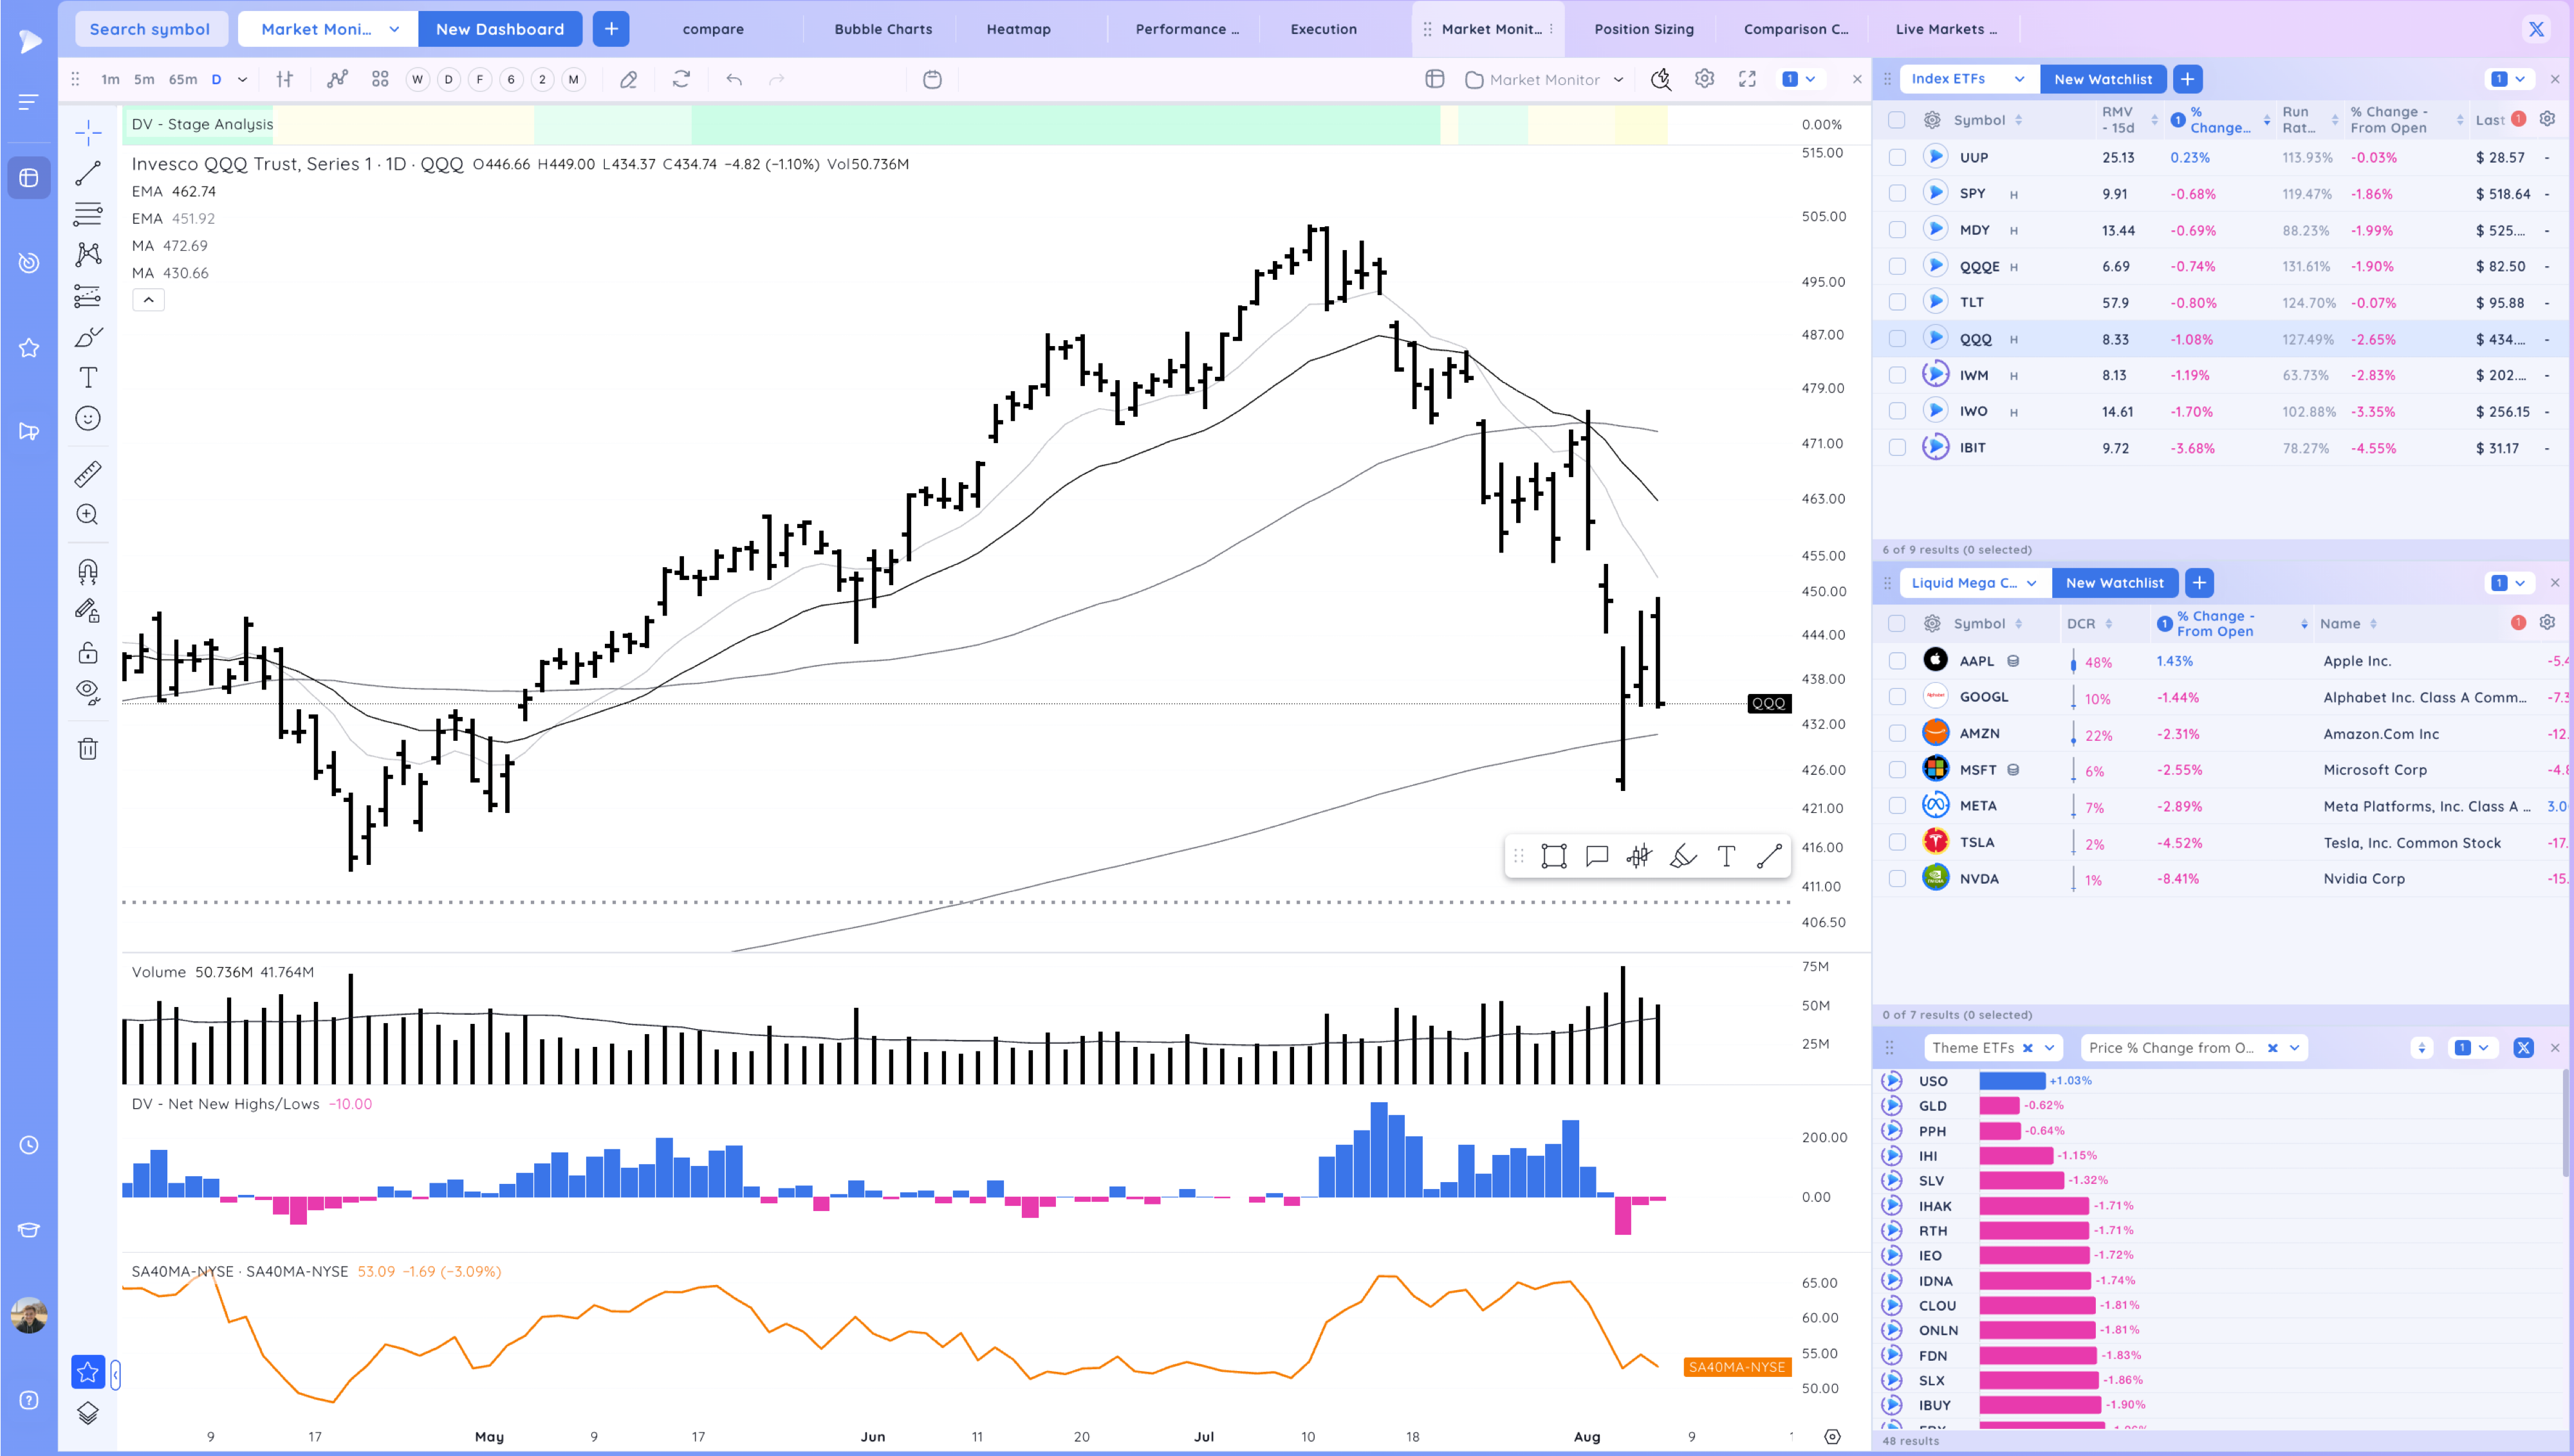Collapse the indicator legend chevron
Screen dimensions: 2574x1456
tap(148, 300)
